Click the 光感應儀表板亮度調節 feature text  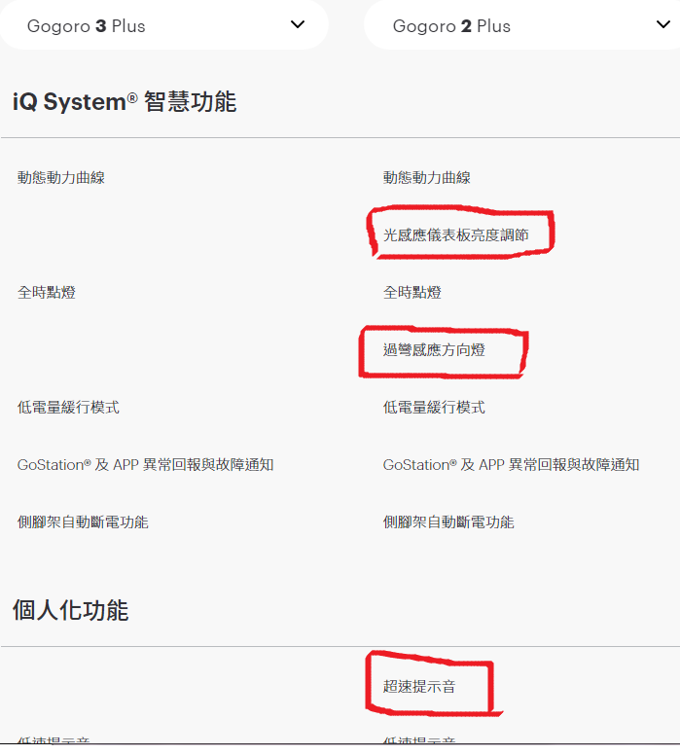(x=455, y=235)
